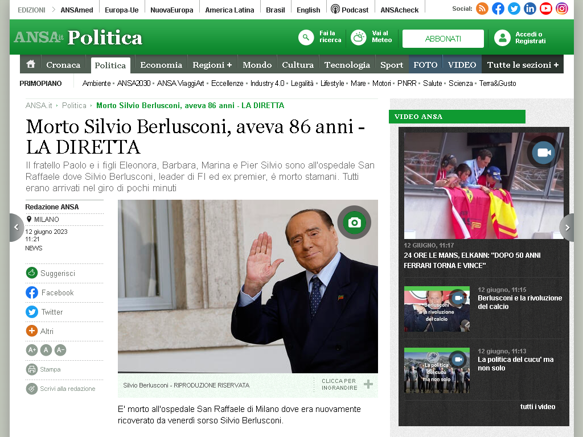Go to previous article with left arrow

[x=17, y=228]
